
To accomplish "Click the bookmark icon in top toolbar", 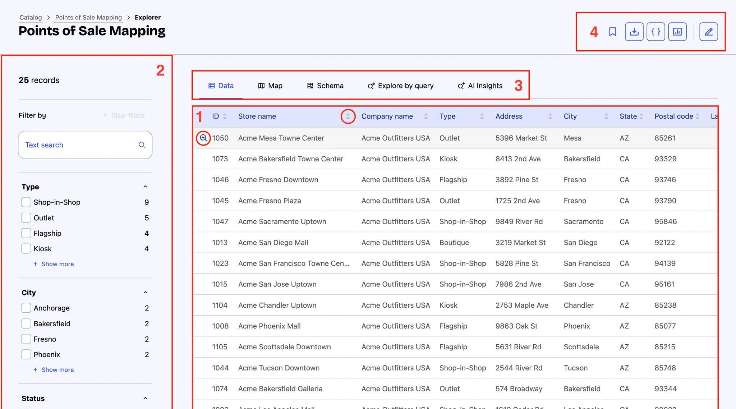I will click(613, 32).
